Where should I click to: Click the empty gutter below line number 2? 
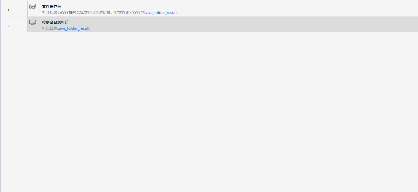(14, 95)
